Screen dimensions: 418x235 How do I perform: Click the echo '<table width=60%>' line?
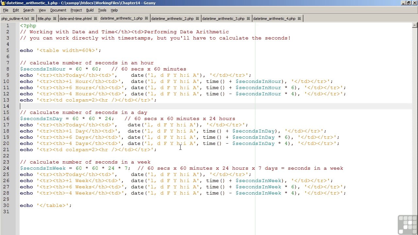[x=60, y=50]
